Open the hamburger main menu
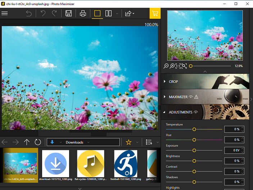The height and width of the screenshot is (190, 253). [5, 13]
